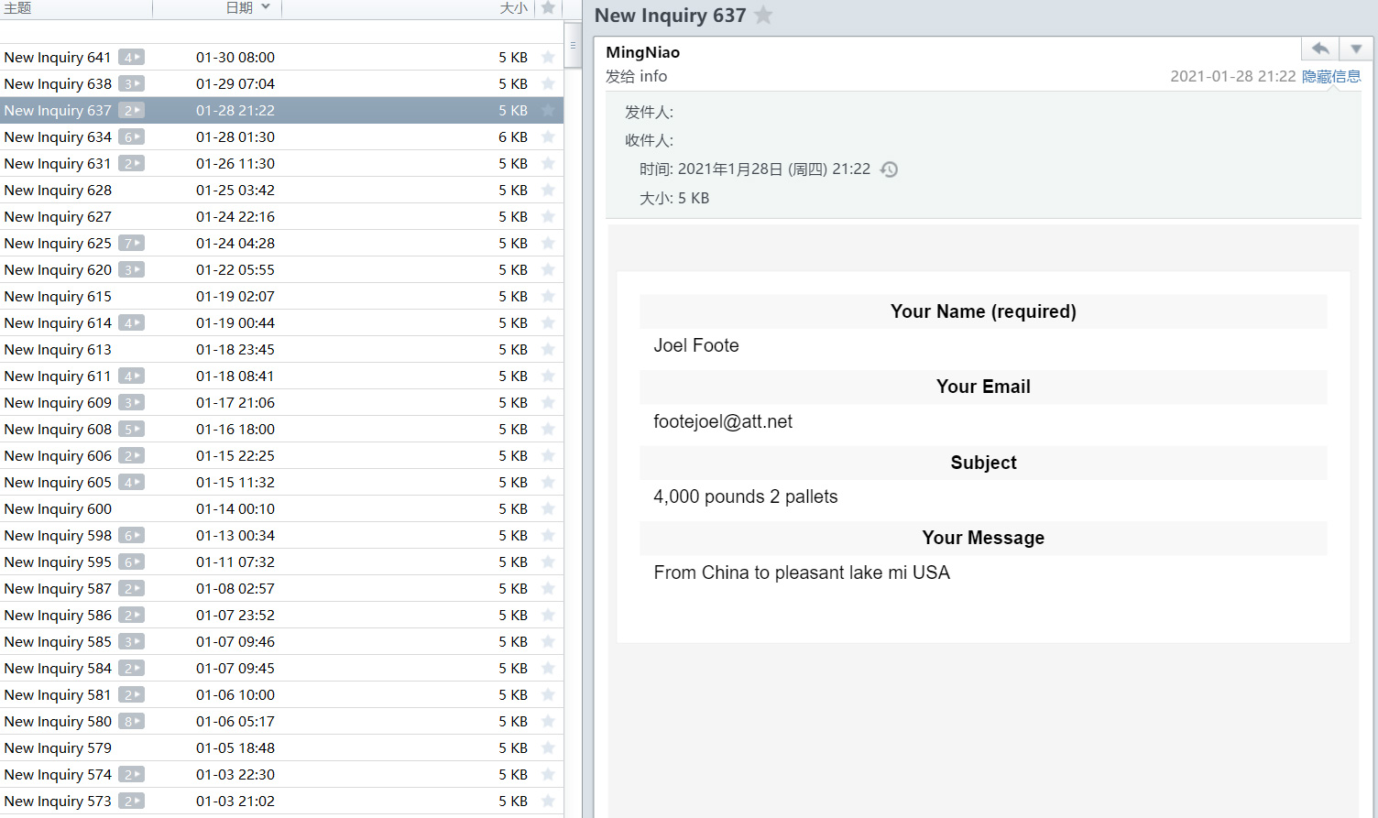Expand the 6-message thread of New Inquiry 634
Screen dimensions: 1378x818
(x=132, y=137)
